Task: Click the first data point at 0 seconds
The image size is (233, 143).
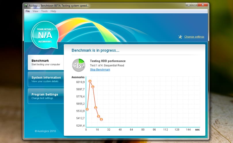Action: [x=87, y=109]
